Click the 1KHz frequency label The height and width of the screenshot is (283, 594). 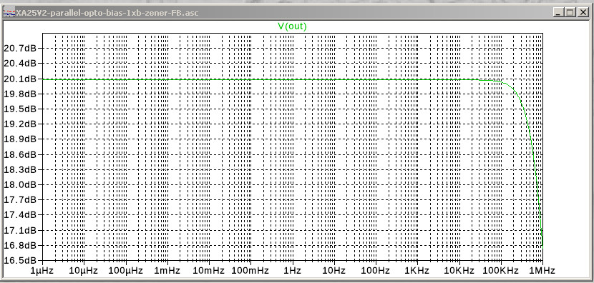tap(417, 271)
